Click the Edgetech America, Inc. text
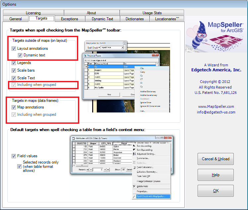Screen dimensions: 248x210 coord(216,70)
